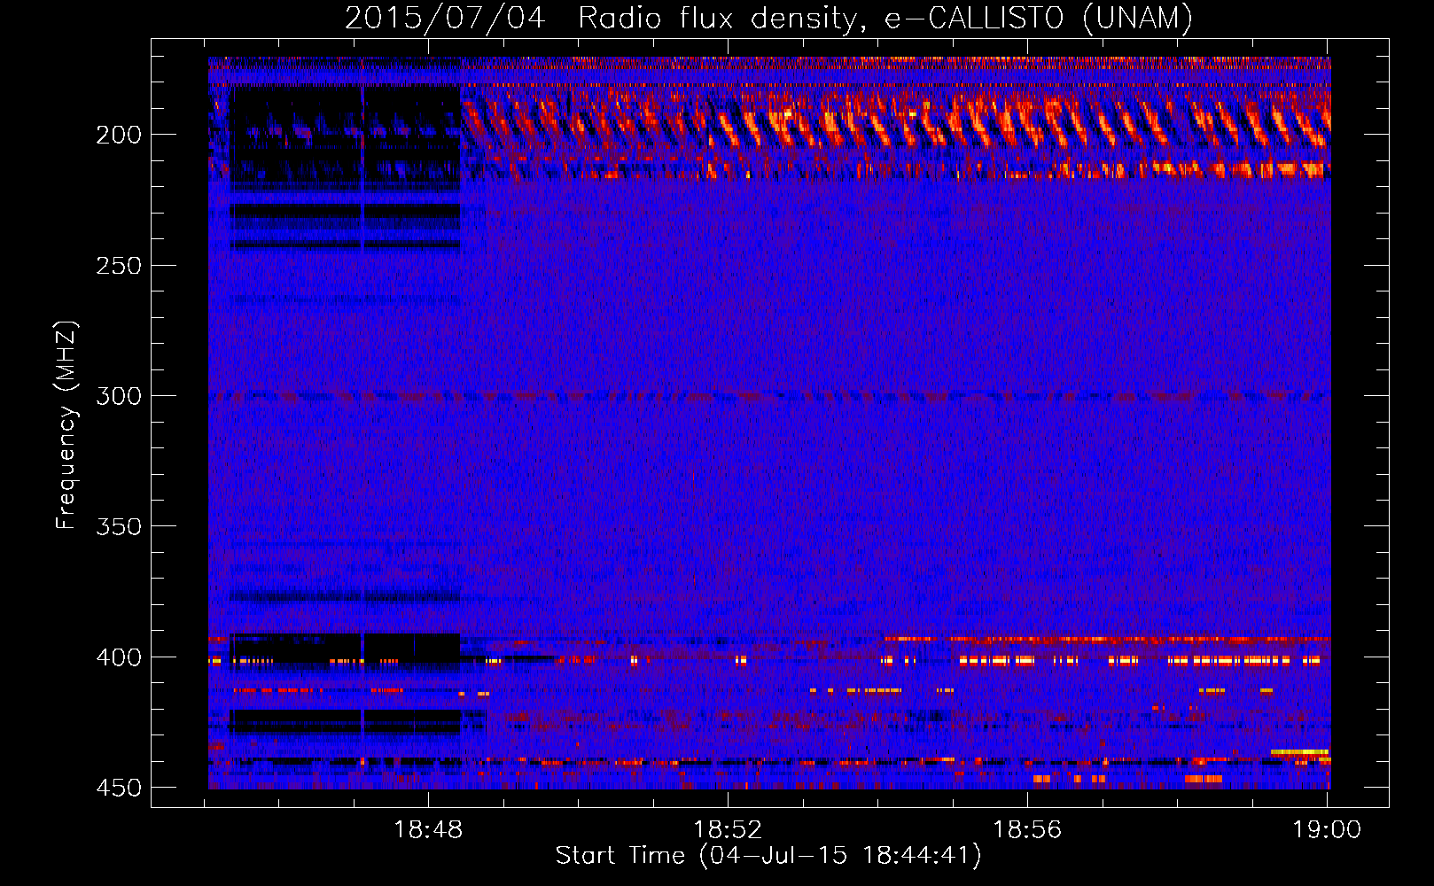Click the 350 frequency tick label
This screenshot has height=886, width=1434.
[x=119, y=526]
